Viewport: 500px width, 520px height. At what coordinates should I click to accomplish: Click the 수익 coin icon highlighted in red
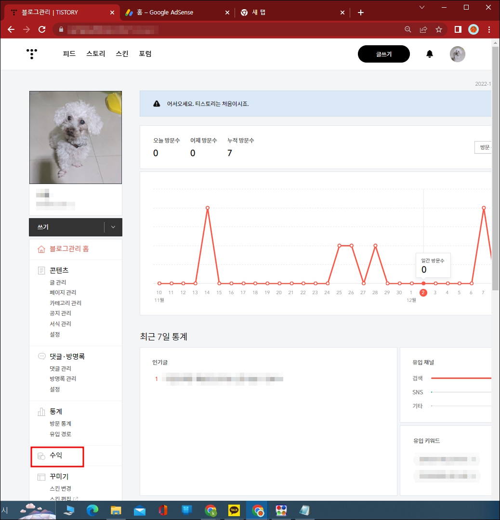[41, 456]
